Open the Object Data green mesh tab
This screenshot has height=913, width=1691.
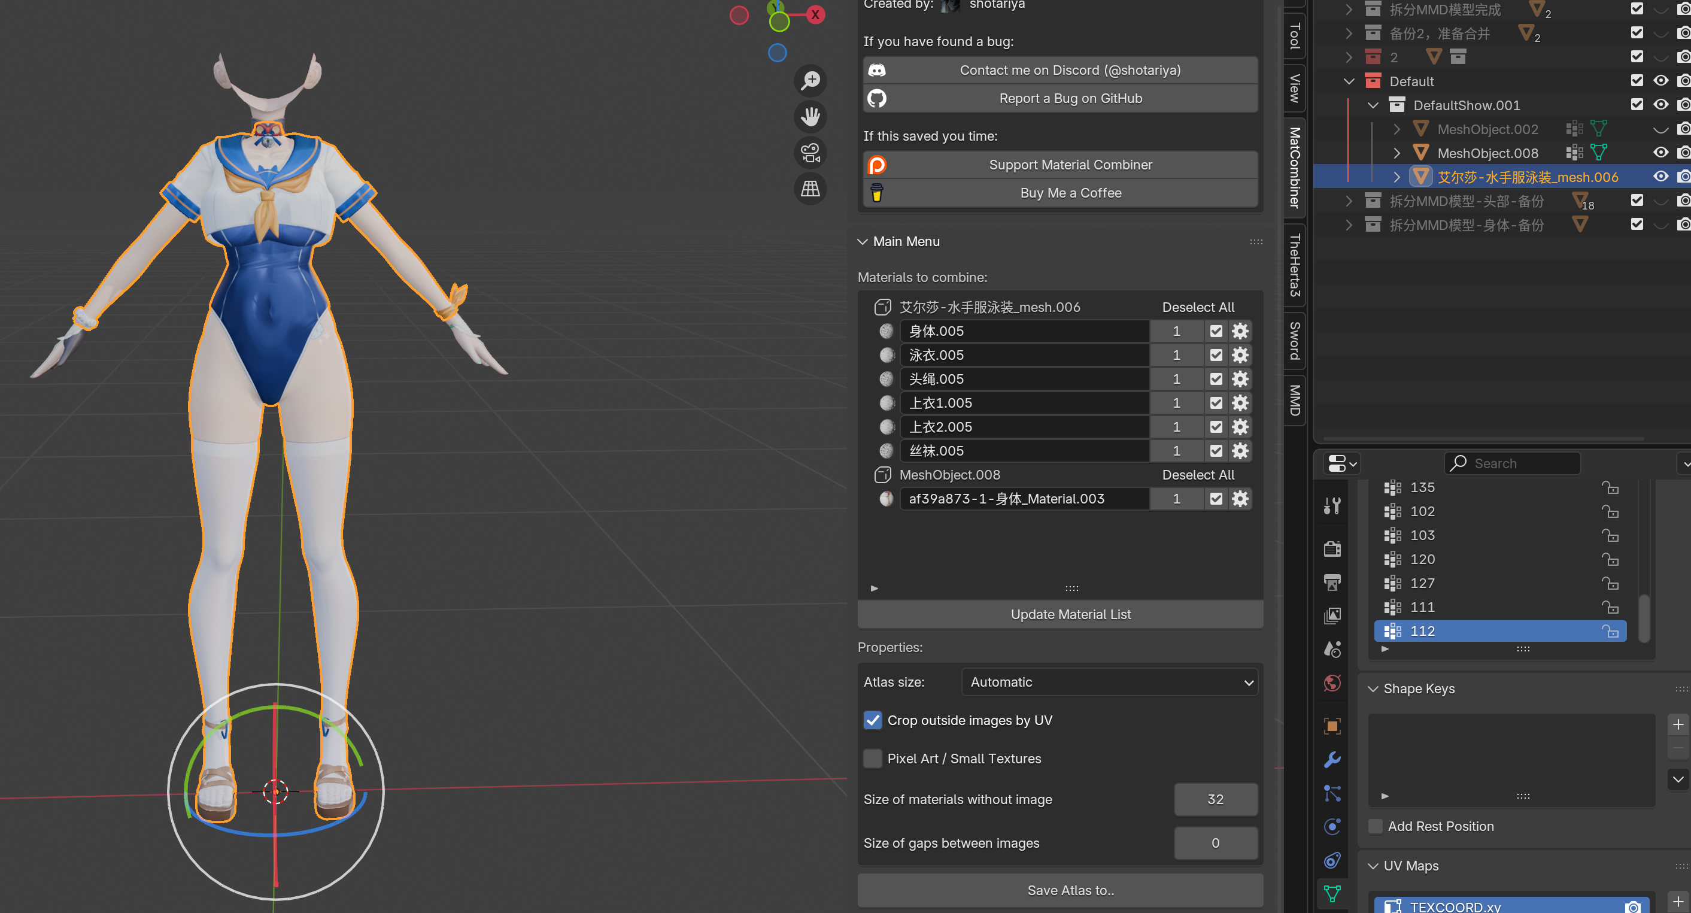pyautogui.click(x=1332, y=893)
